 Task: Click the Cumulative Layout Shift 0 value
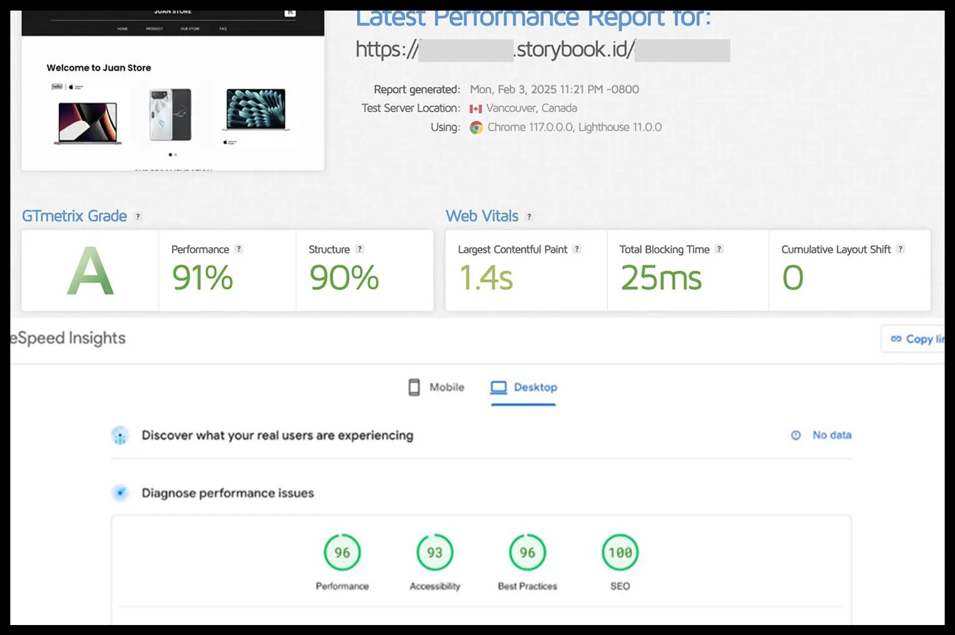(x=792, y=278)
